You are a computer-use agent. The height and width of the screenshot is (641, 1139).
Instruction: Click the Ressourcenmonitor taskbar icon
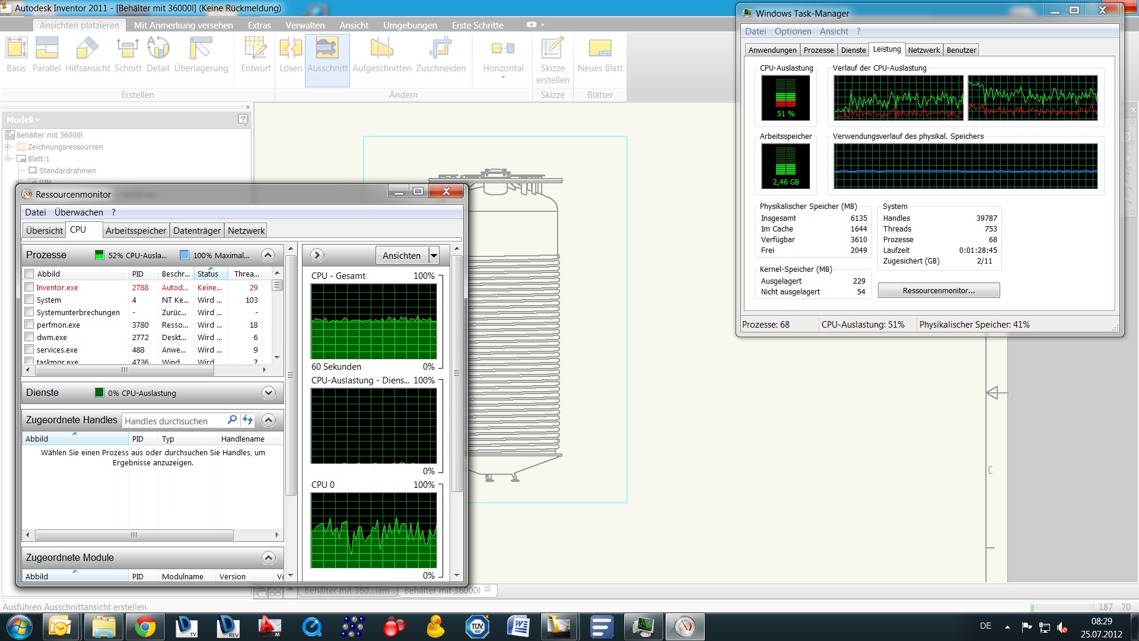(x=685, y=627)
